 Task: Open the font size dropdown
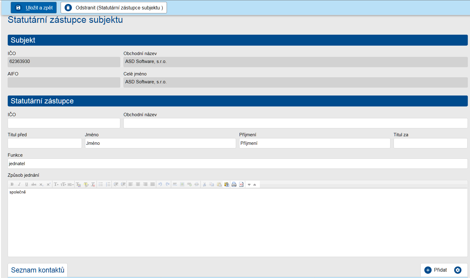(63, 184)
